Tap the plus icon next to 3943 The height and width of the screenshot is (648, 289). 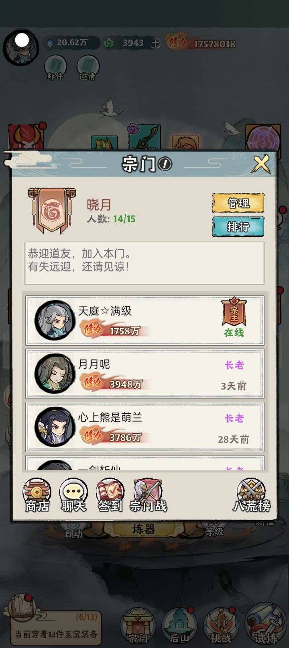coord(155,43)
